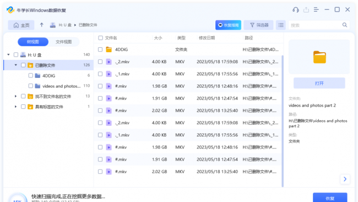Click the search magnifier icon

[345, 25]
